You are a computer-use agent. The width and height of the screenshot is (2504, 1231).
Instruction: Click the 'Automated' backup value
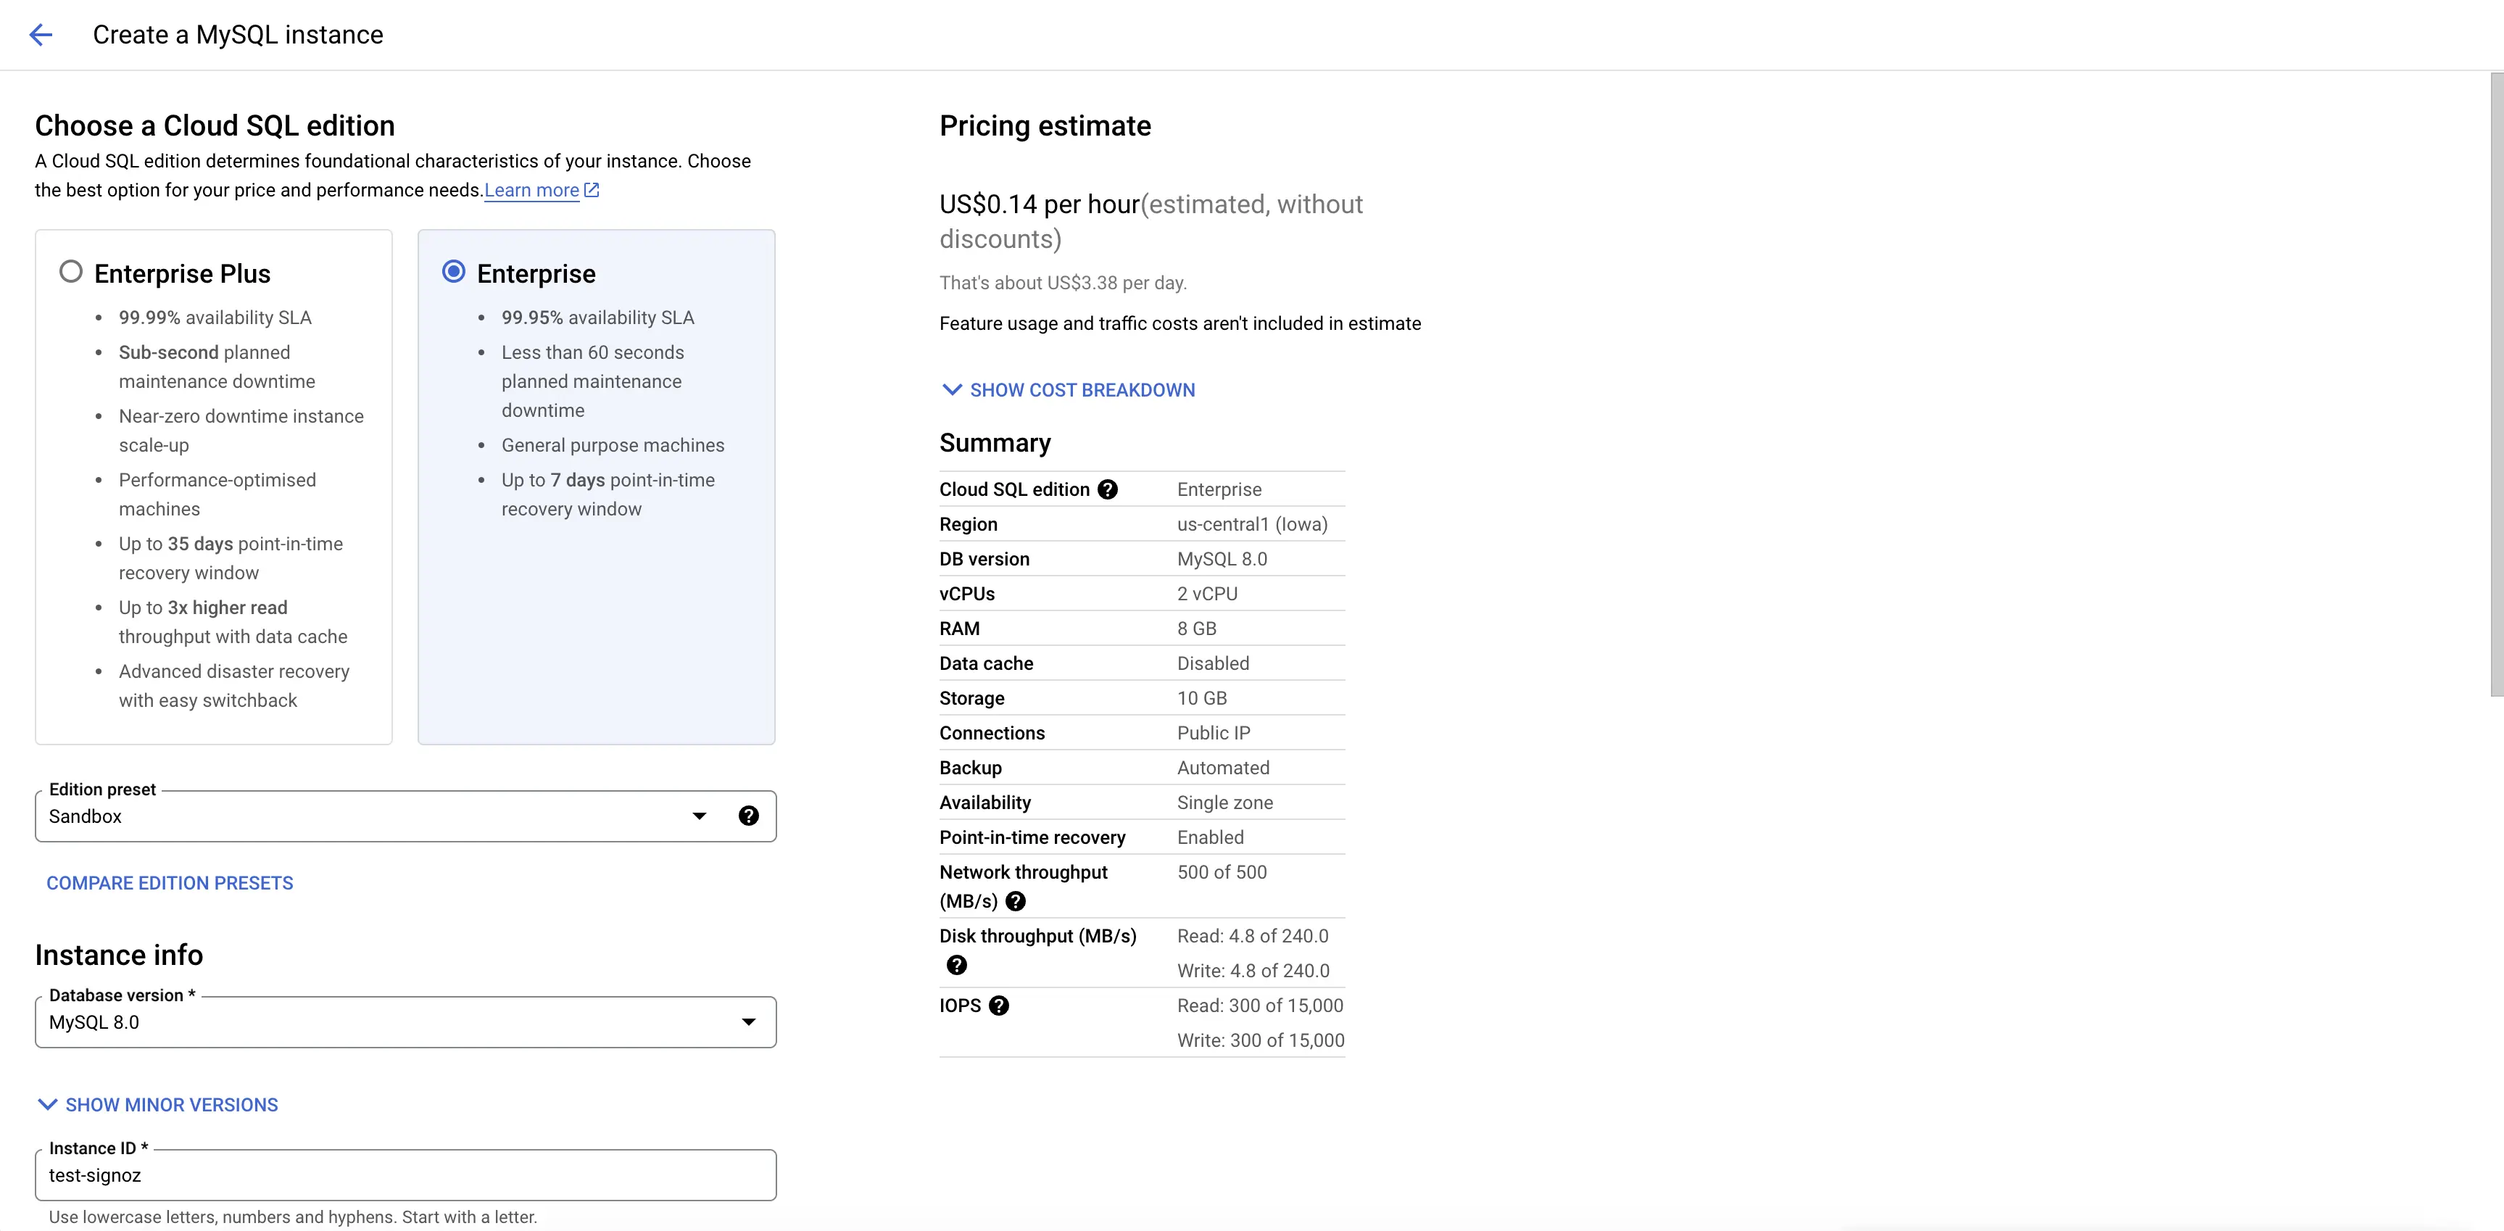point(1223,768)
